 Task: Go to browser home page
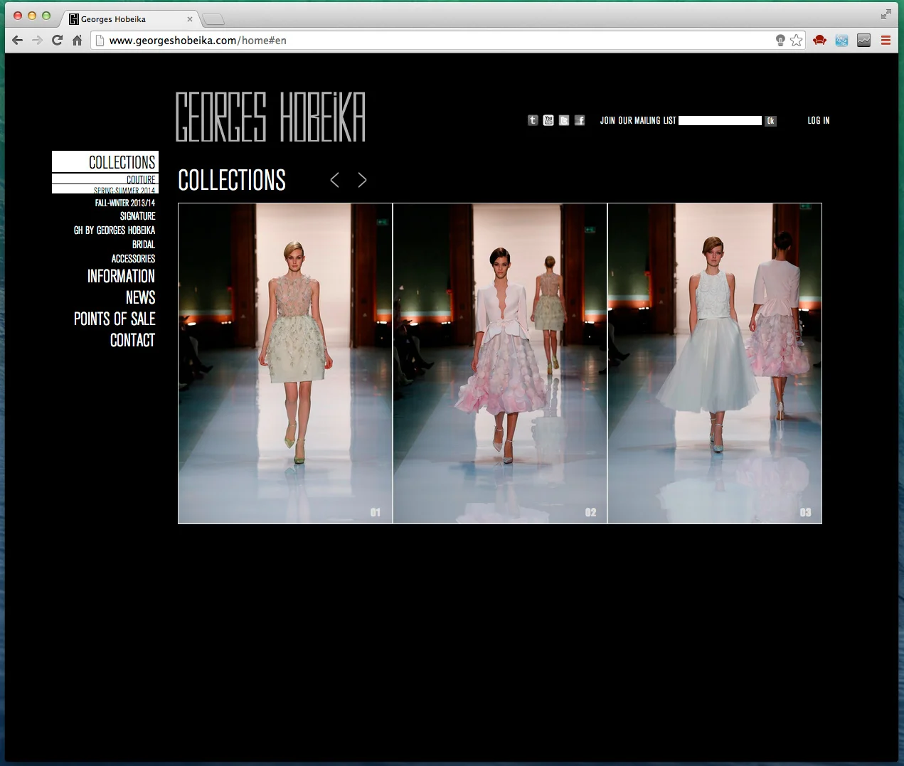coord(77,41)
